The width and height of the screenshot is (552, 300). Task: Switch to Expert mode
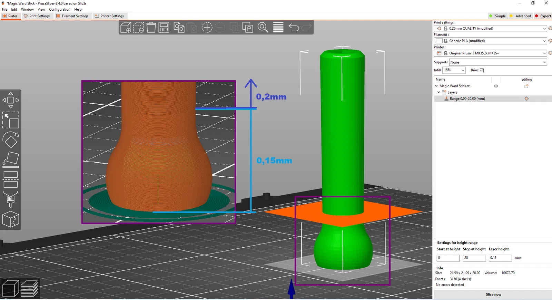543,16
